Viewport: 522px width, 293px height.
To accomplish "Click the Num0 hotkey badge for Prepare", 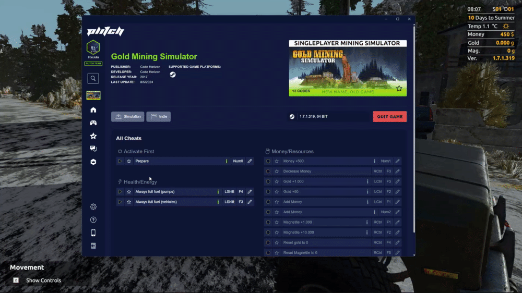I will (x=238, y=161).
